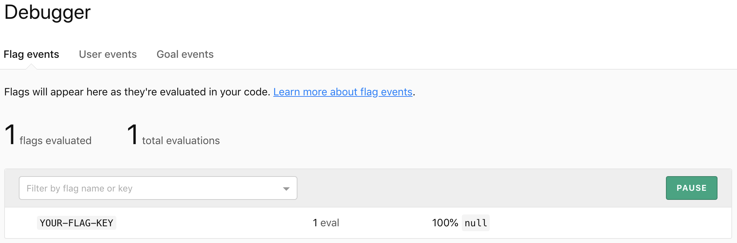
Task: Click the active tab indicator under Flag events
Action: coord(31,67)
